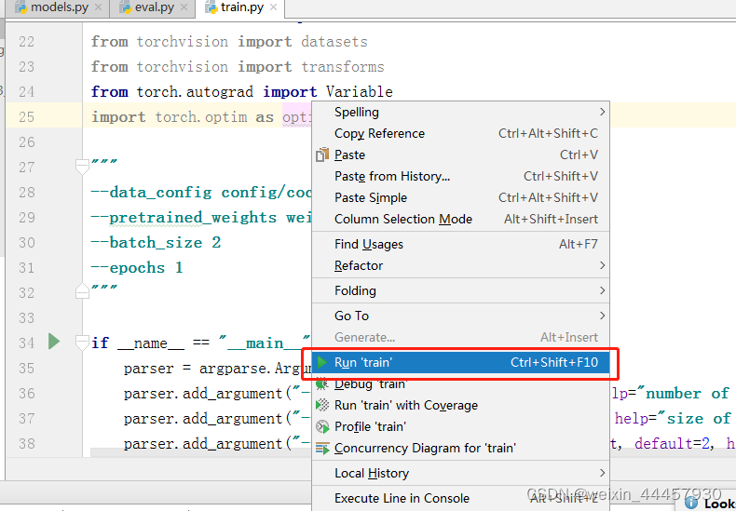Screen dimensions: 736x511
Task: Expand the Folding submenu arrow
Action: pos(602,290)
